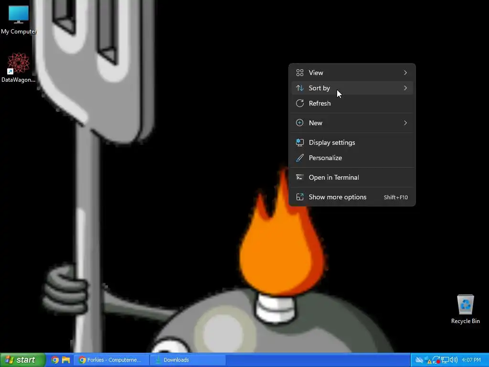Viewport: 489px width, 367px height.
Task: Click the Sort by arrows icon
Action: tap(300, 88)
